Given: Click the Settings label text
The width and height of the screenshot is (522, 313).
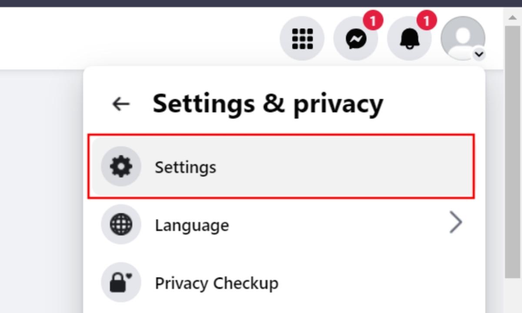Looking at the screenshot, I should (185, 167).
